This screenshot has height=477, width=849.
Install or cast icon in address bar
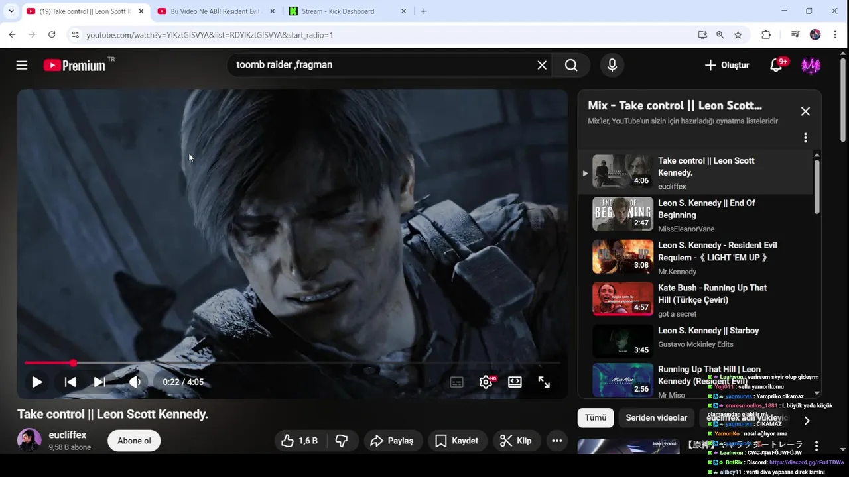(702, 35)
